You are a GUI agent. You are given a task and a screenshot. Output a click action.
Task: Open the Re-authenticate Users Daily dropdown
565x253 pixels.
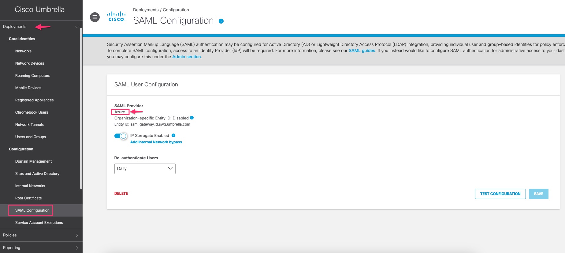pos(145,169)
